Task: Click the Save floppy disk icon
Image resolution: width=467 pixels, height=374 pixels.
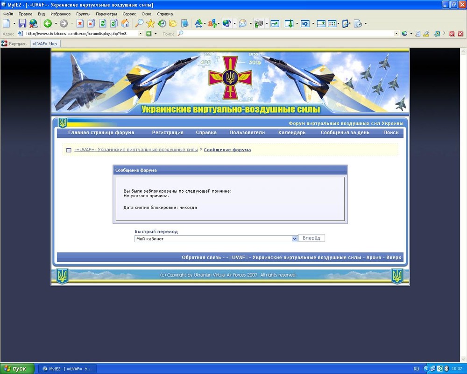Action: point(22,23)
